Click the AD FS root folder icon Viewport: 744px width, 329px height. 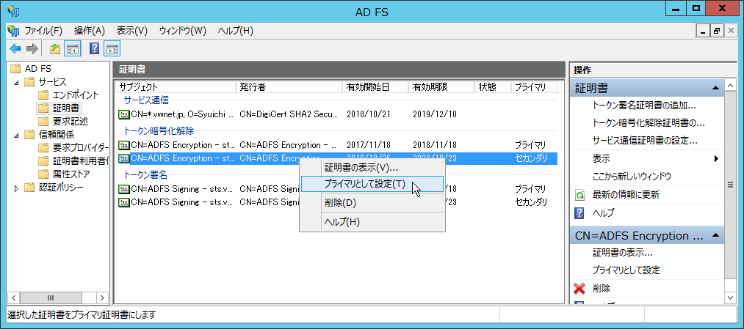point(15,69)
